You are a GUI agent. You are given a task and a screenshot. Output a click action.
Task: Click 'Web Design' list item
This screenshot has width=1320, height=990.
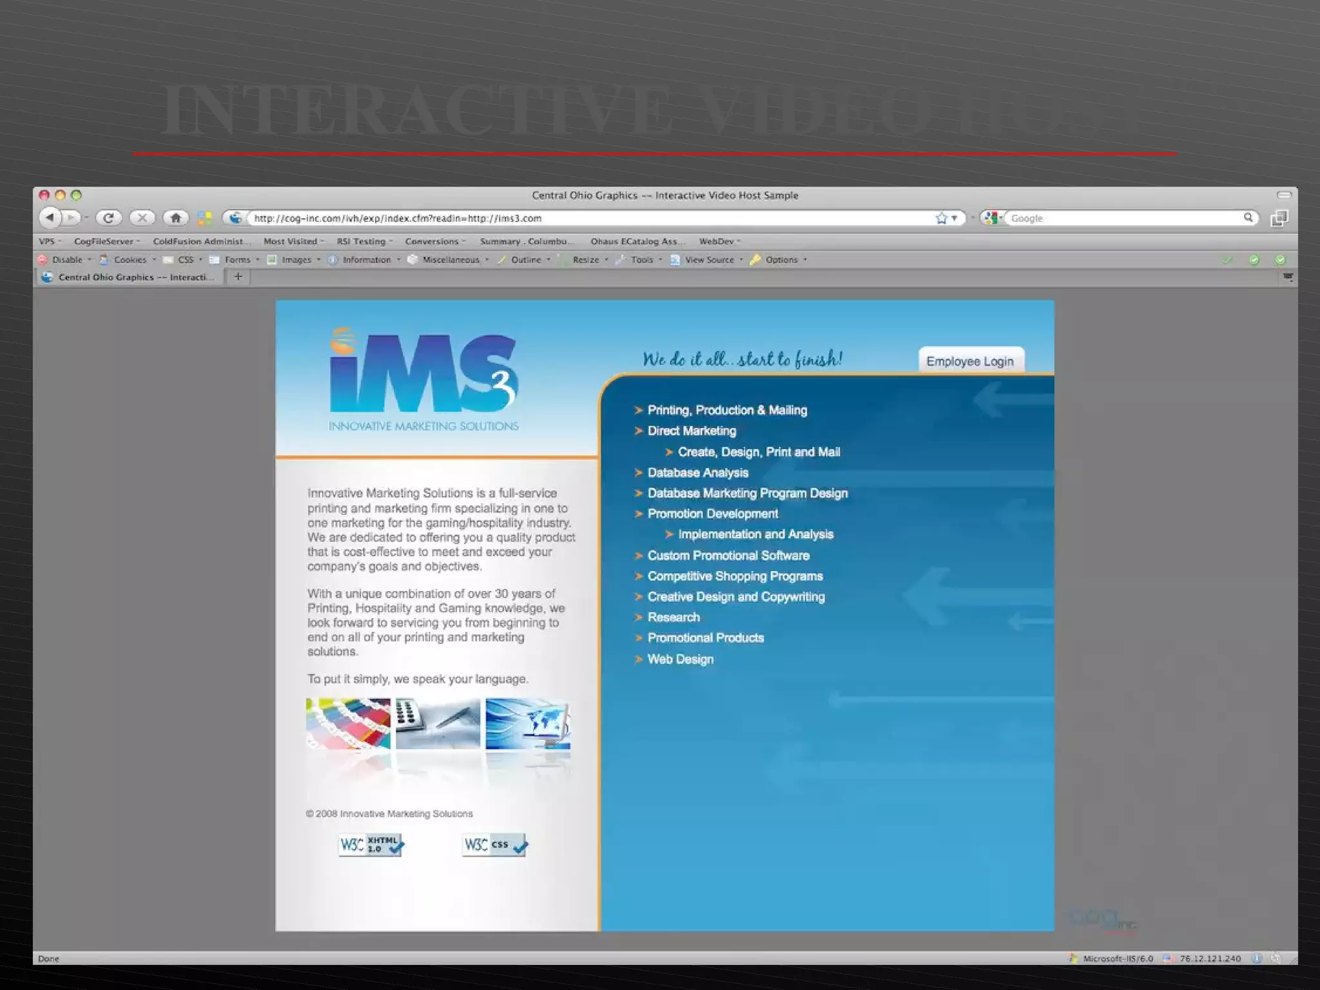click(681, 659)
